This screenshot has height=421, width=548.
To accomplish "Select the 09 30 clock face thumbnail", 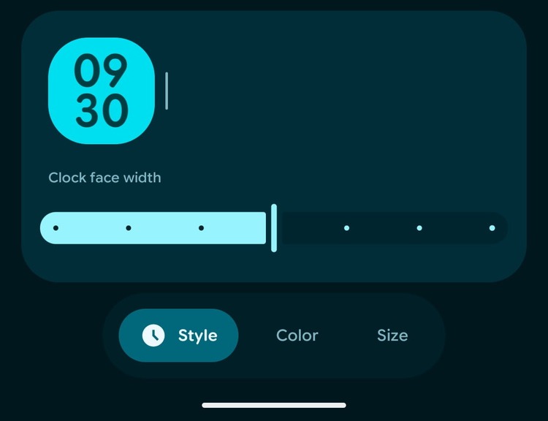I will (x=102, y=91).
